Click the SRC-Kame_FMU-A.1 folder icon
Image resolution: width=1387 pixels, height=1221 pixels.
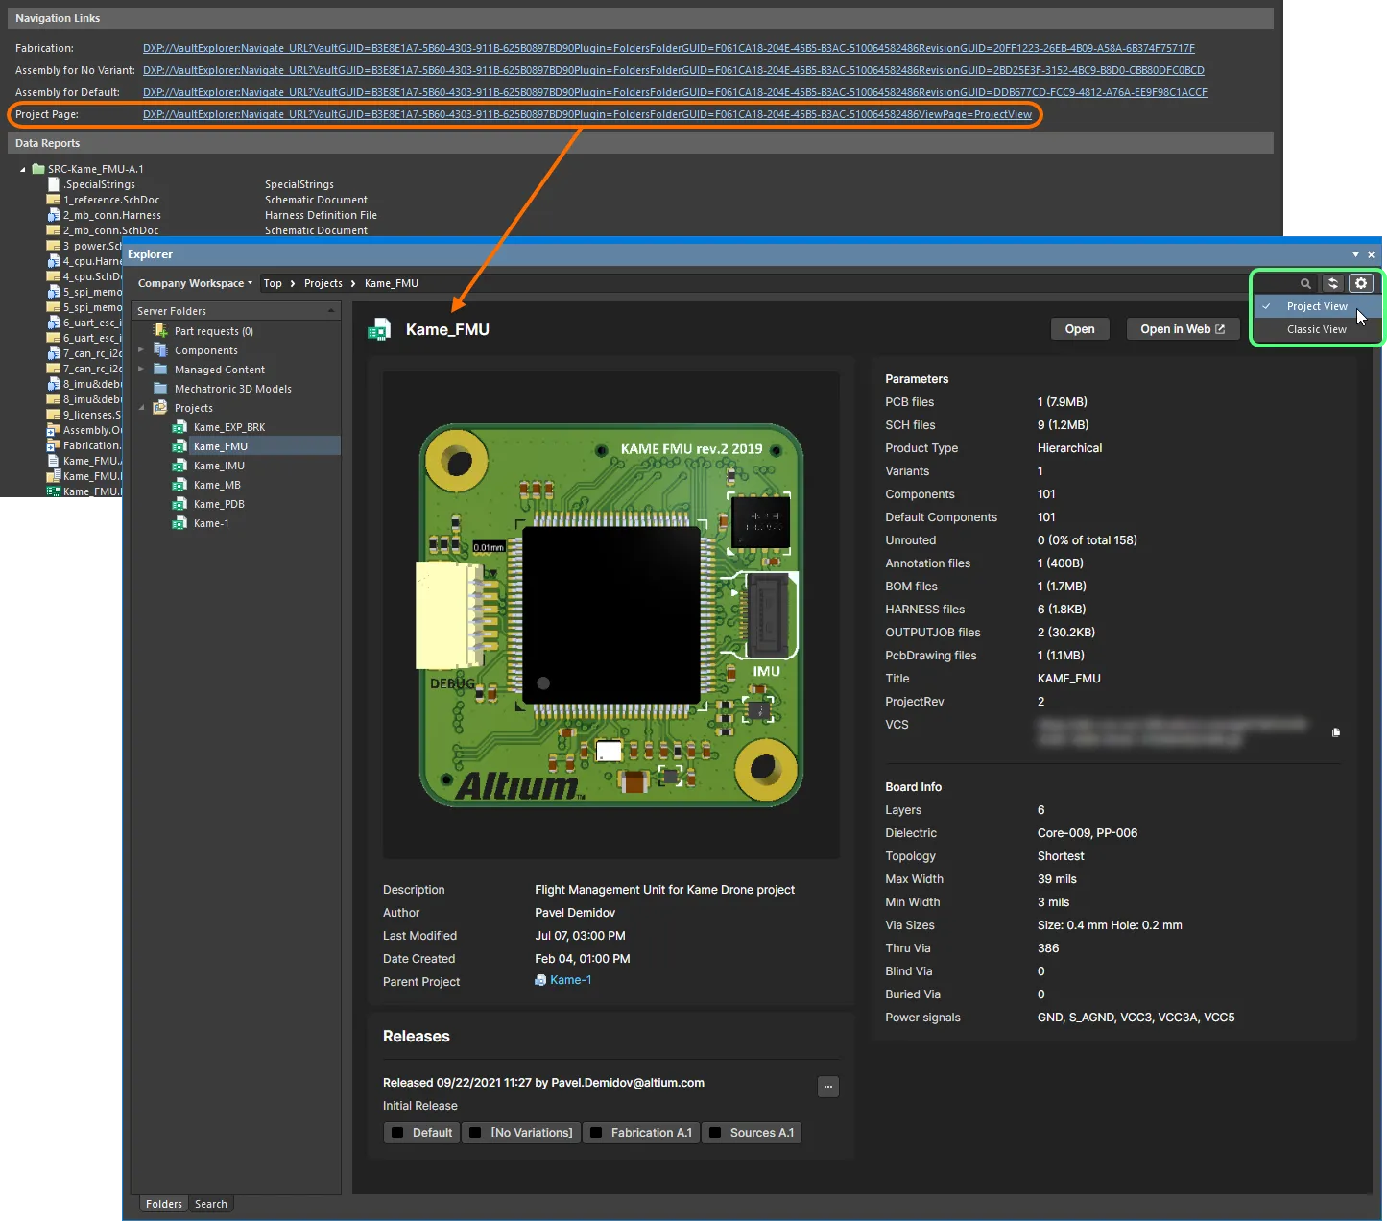click(38, 169)
